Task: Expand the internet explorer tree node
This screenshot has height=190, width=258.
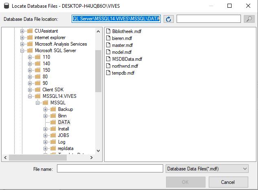Action: pyautogui.click(x=22, y=38)
